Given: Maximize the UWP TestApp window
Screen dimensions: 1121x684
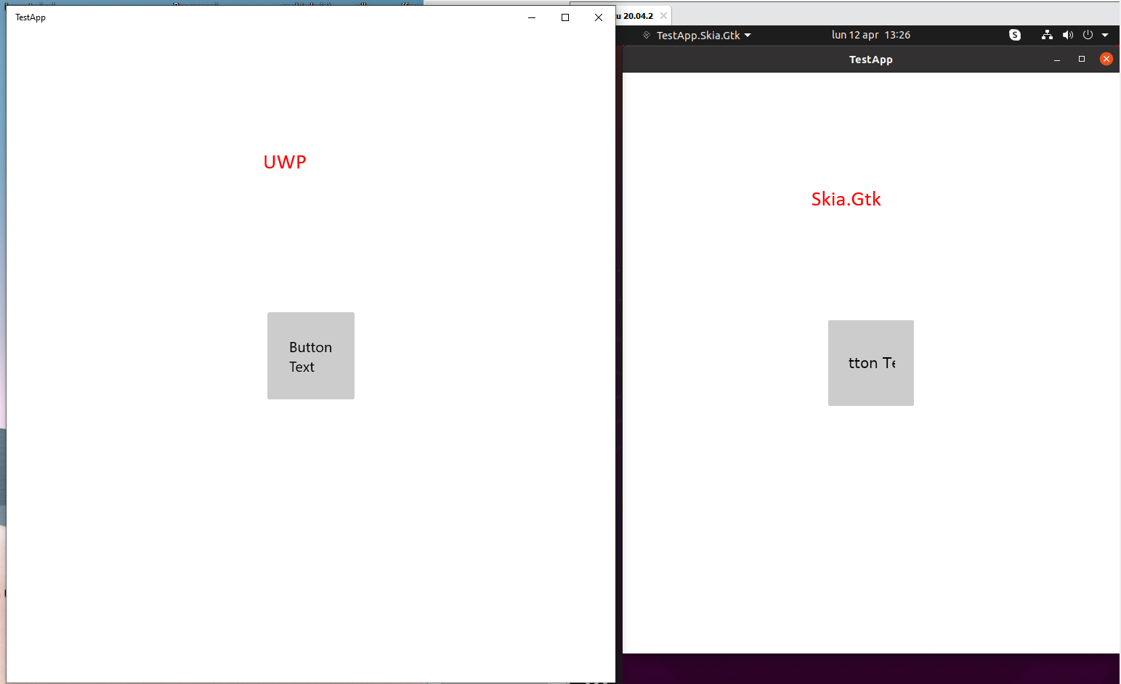Looking at the screenshot, I should 564,17.
